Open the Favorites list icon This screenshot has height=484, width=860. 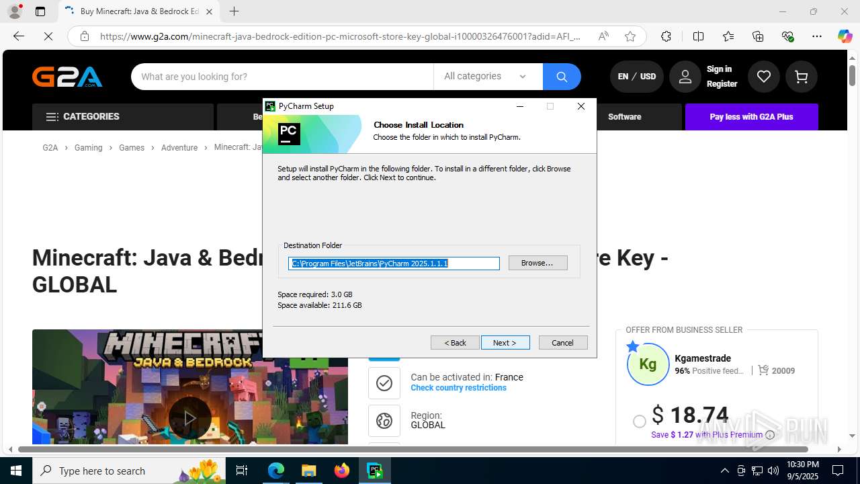(x=728, y=36)
